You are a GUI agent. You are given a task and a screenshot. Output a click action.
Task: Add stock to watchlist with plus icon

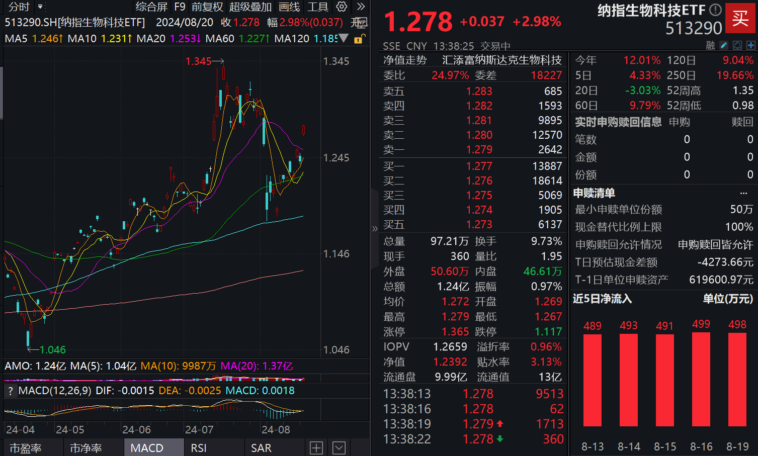751,46
